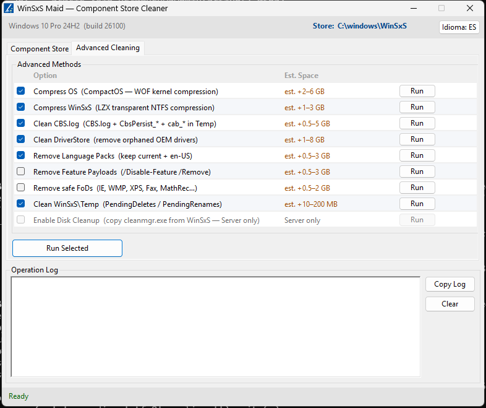
Task: Uncheck the Compress WinSxS option
Action: click(x=21, y=107)
